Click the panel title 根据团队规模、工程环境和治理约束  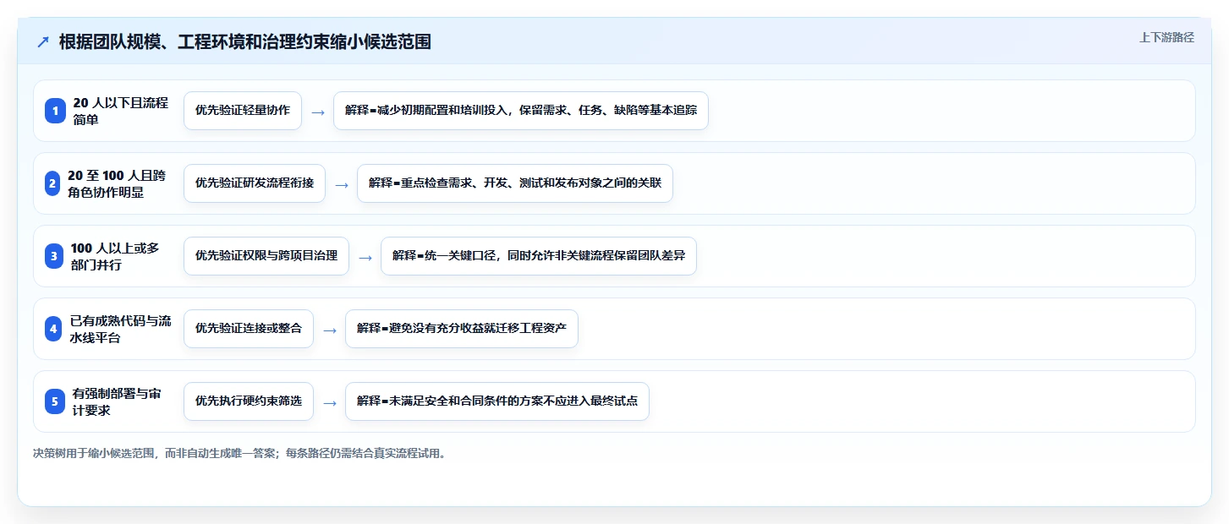click(245, 42)
